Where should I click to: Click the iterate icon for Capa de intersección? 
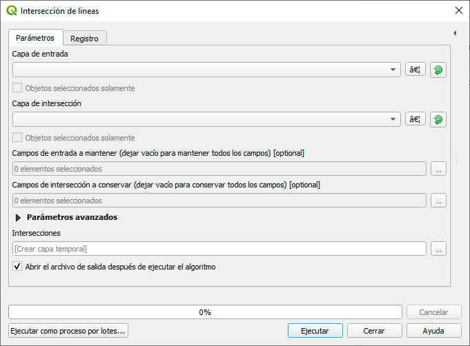point(438,120)
